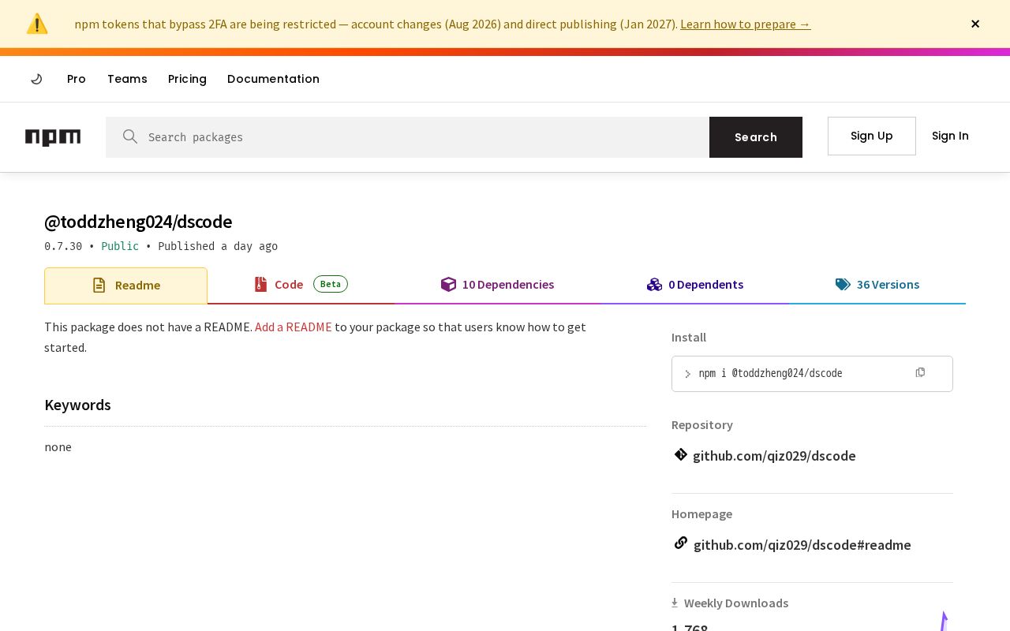Go to npm home via logo
1010x631 pixels.
[x=53, y=137]
